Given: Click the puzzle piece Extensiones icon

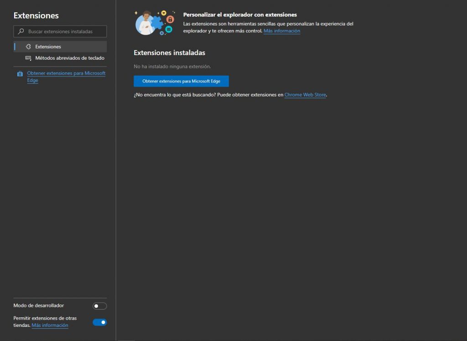Looking at the screenshot, I should click(x=28, y=47).
